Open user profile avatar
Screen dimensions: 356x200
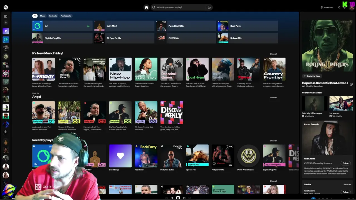[352, 7]
